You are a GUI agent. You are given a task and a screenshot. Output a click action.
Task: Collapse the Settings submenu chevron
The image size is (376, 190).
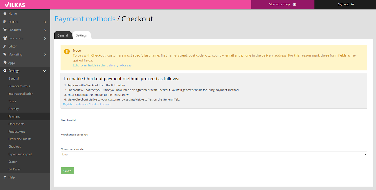45,71
